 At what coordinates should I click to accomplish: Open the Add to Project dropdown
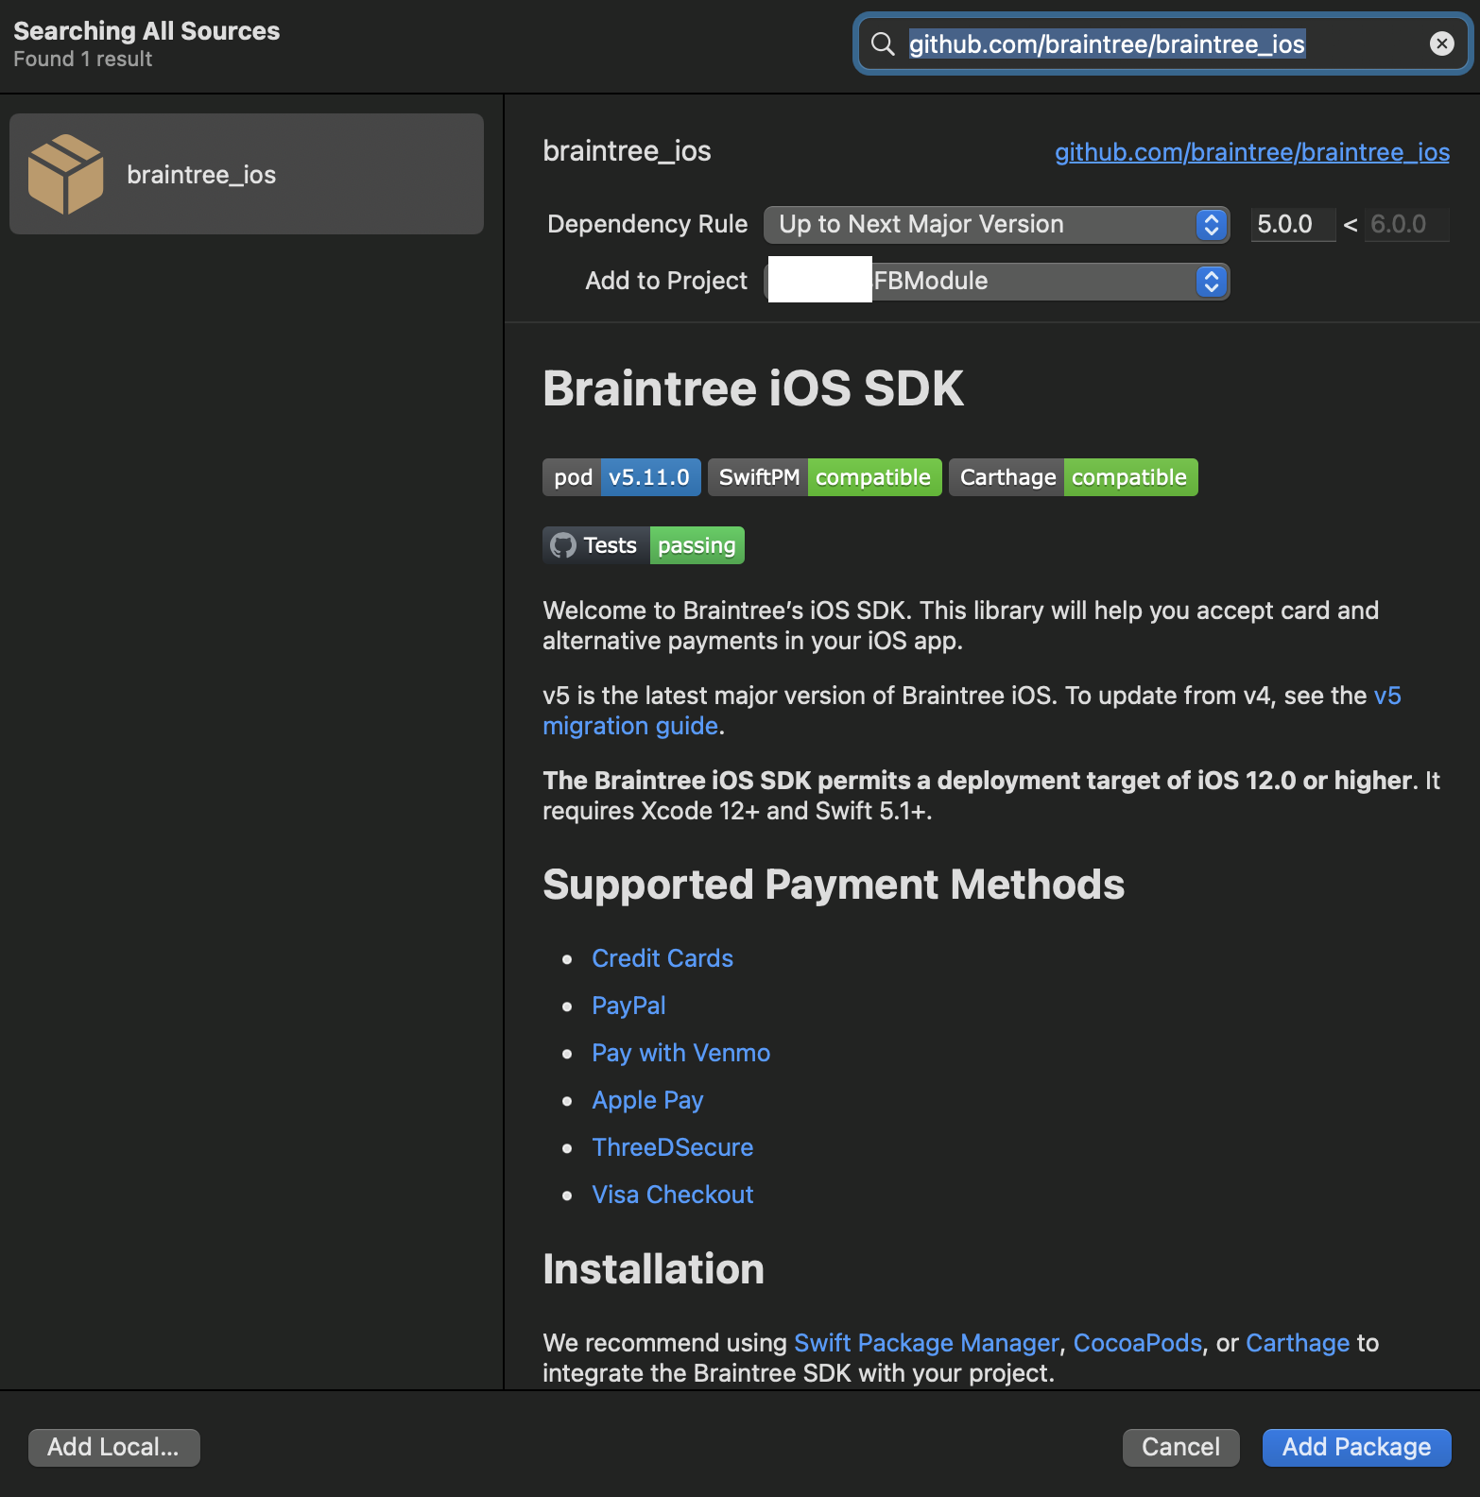click(x=996, y=282)
